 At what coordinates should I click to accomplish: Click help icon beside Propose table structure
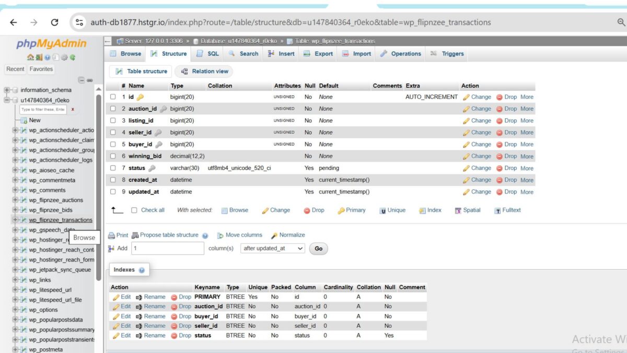tap(205, 235)
